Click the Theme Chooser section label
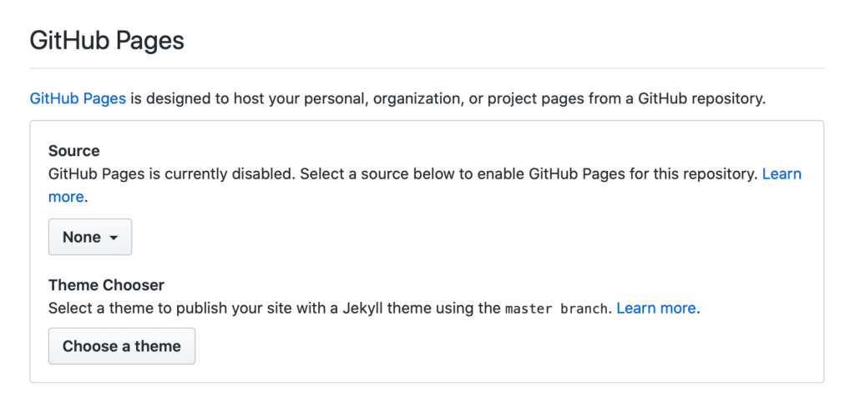The height and width of the screenshot is (417, 855). (106, 284)
